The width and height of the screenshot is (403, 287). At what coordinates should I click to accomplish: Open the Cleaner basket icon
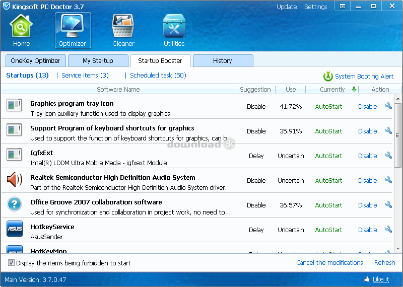tap(123, 26)
